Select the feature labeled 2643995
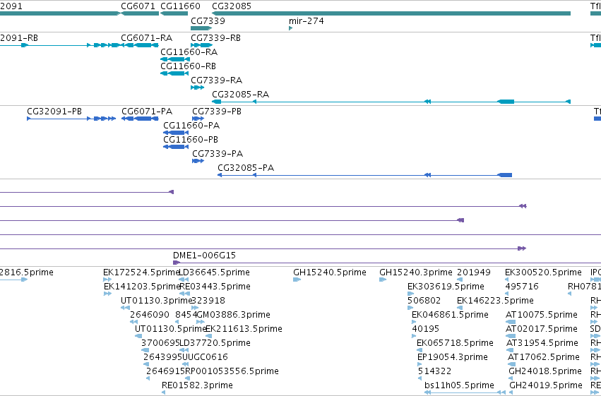Screen dimensions: 601x396 point(163,357)
